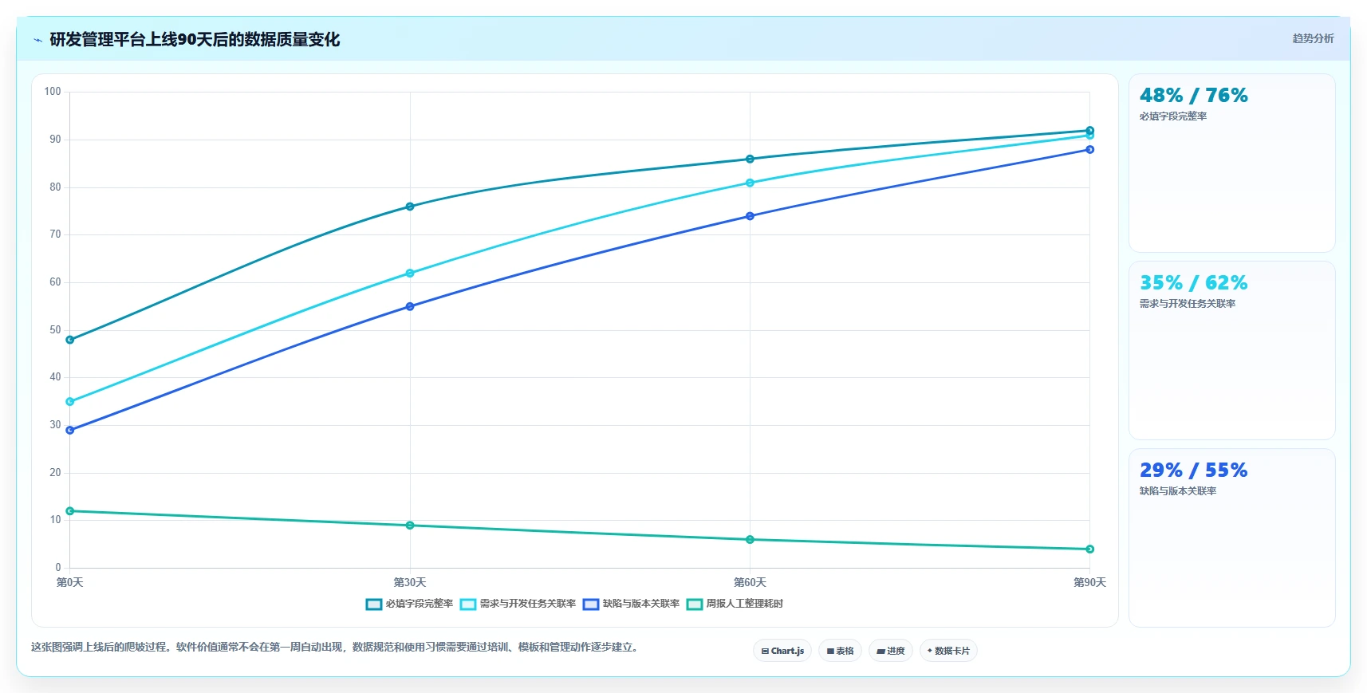Click the 35% / 62% KPI value
The width and height of the screenshot is (1367, 693).
point(1194,283)
